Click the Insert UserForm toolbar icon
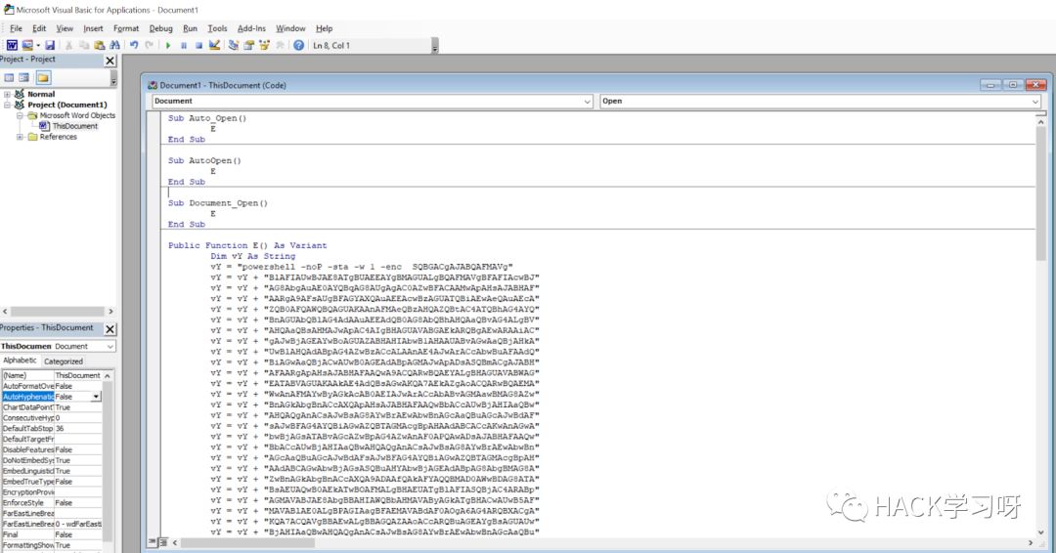The image size is (1056, 553). [27, 45]
